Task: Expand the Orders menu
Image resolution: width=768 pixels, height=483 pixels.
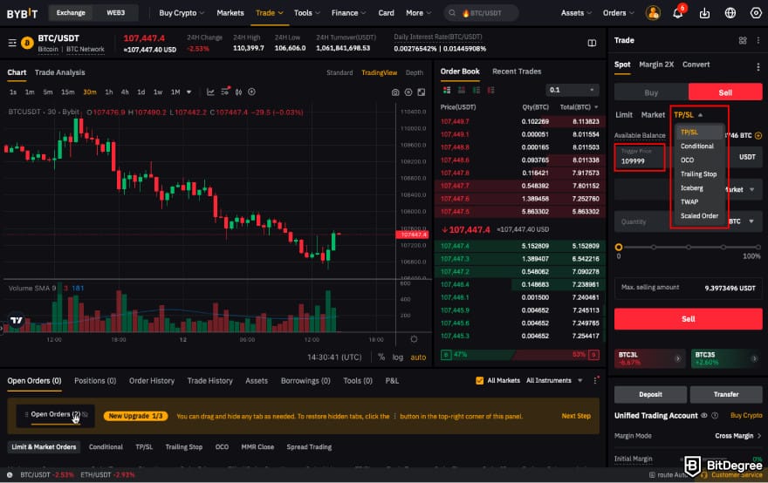Action: (x=618, y=13)
